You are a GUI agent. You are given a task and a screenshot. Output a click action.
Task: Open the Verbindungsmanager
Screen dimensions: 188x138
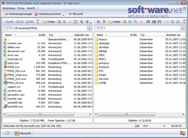pos(18,14)
